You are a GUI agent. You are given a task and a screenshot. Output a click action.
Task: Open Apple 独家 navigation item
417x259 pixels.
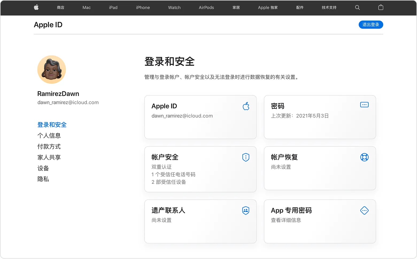click(x=268, y=7)
